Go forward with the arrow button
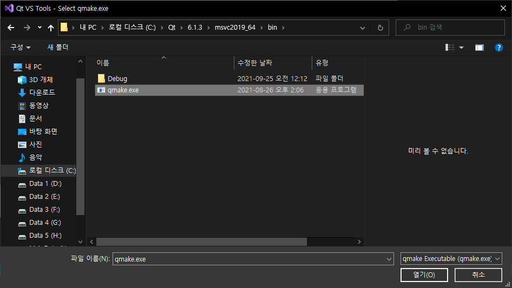 (x=27, y=28)
